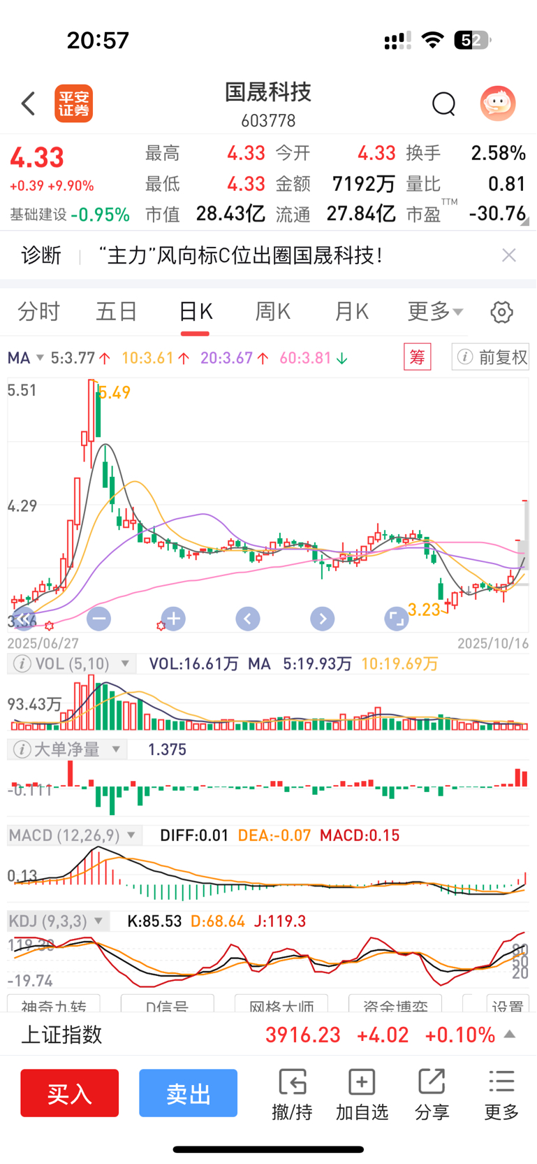This screenshot has width=537, height=1164.
Task: Select the 日K tab
Action: pyautogui.click(x=196, y=312)
